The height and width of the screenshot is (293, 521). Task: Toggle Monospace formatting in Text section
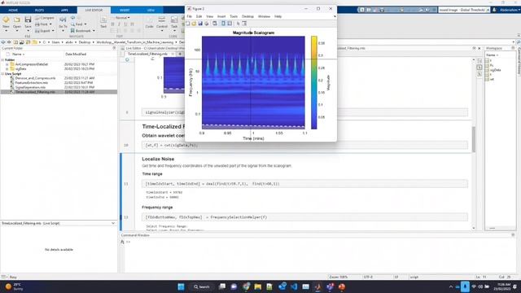click(x=132, y=24)
